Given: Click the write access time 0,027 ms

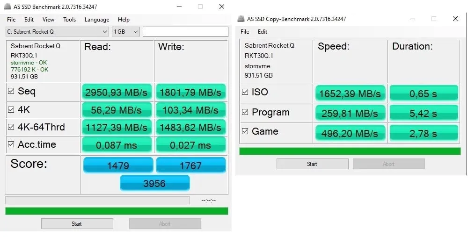Looking at the screenshot, I should point(190,145).
